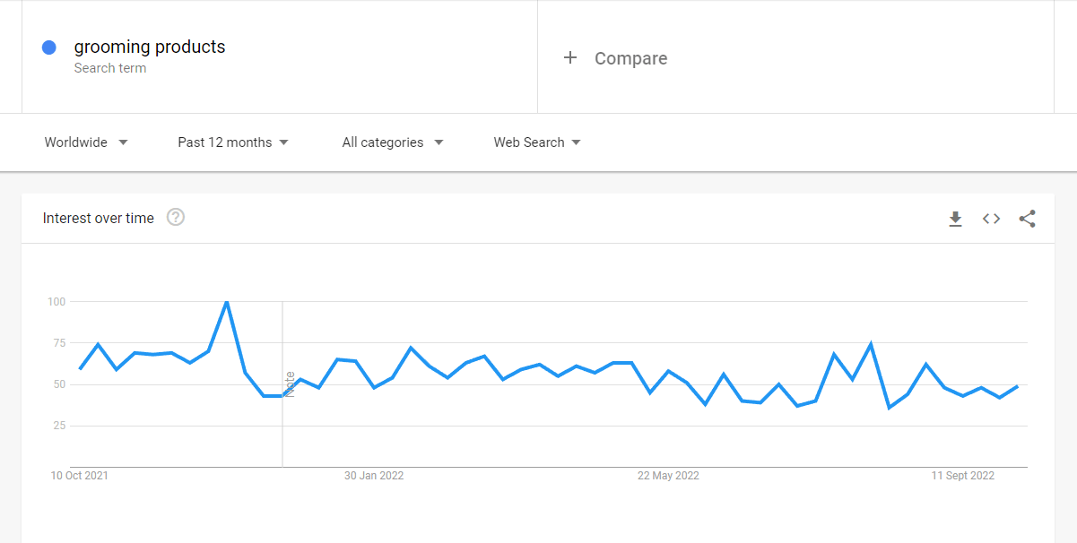Viewport: 1077px width, 543px height.
Task: Click the 11 Sept 2022 axis label
Action: point(963,476)
